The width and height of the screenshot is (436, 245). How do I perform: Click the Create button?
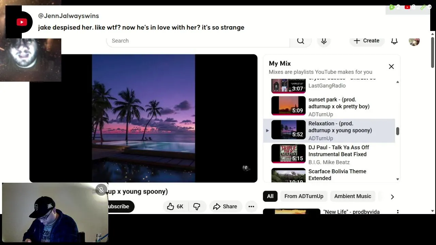367,41
